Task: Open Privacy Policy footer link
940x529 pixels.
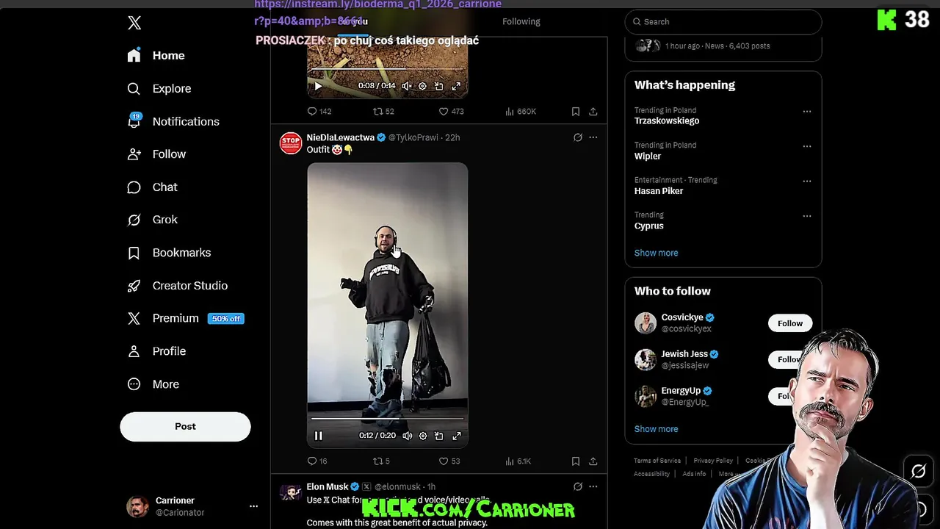Action: point(713,461)
